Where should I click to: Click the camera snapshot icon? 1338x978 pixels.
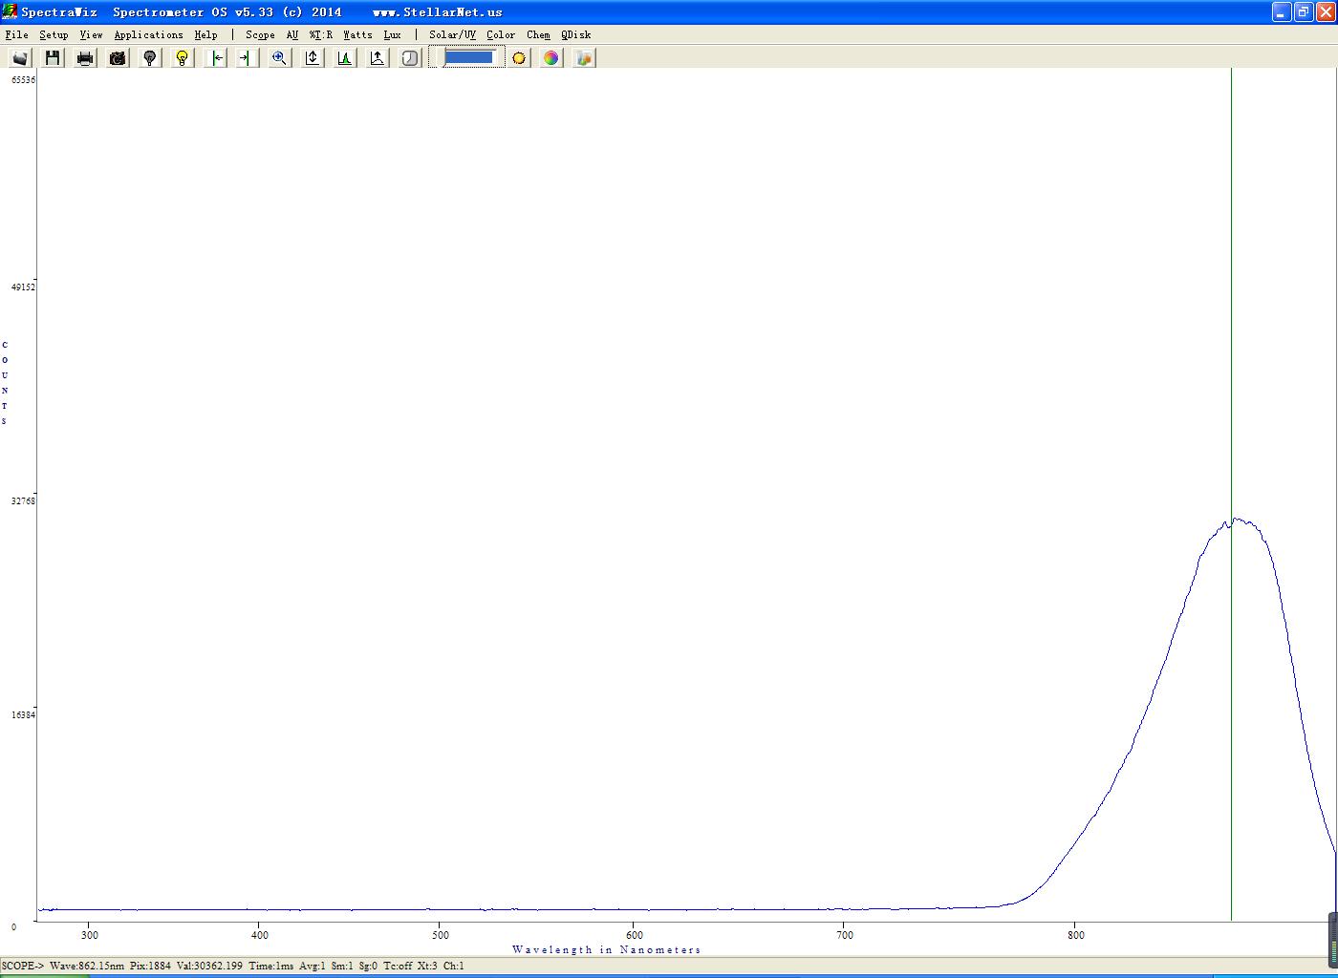(118, 58)
